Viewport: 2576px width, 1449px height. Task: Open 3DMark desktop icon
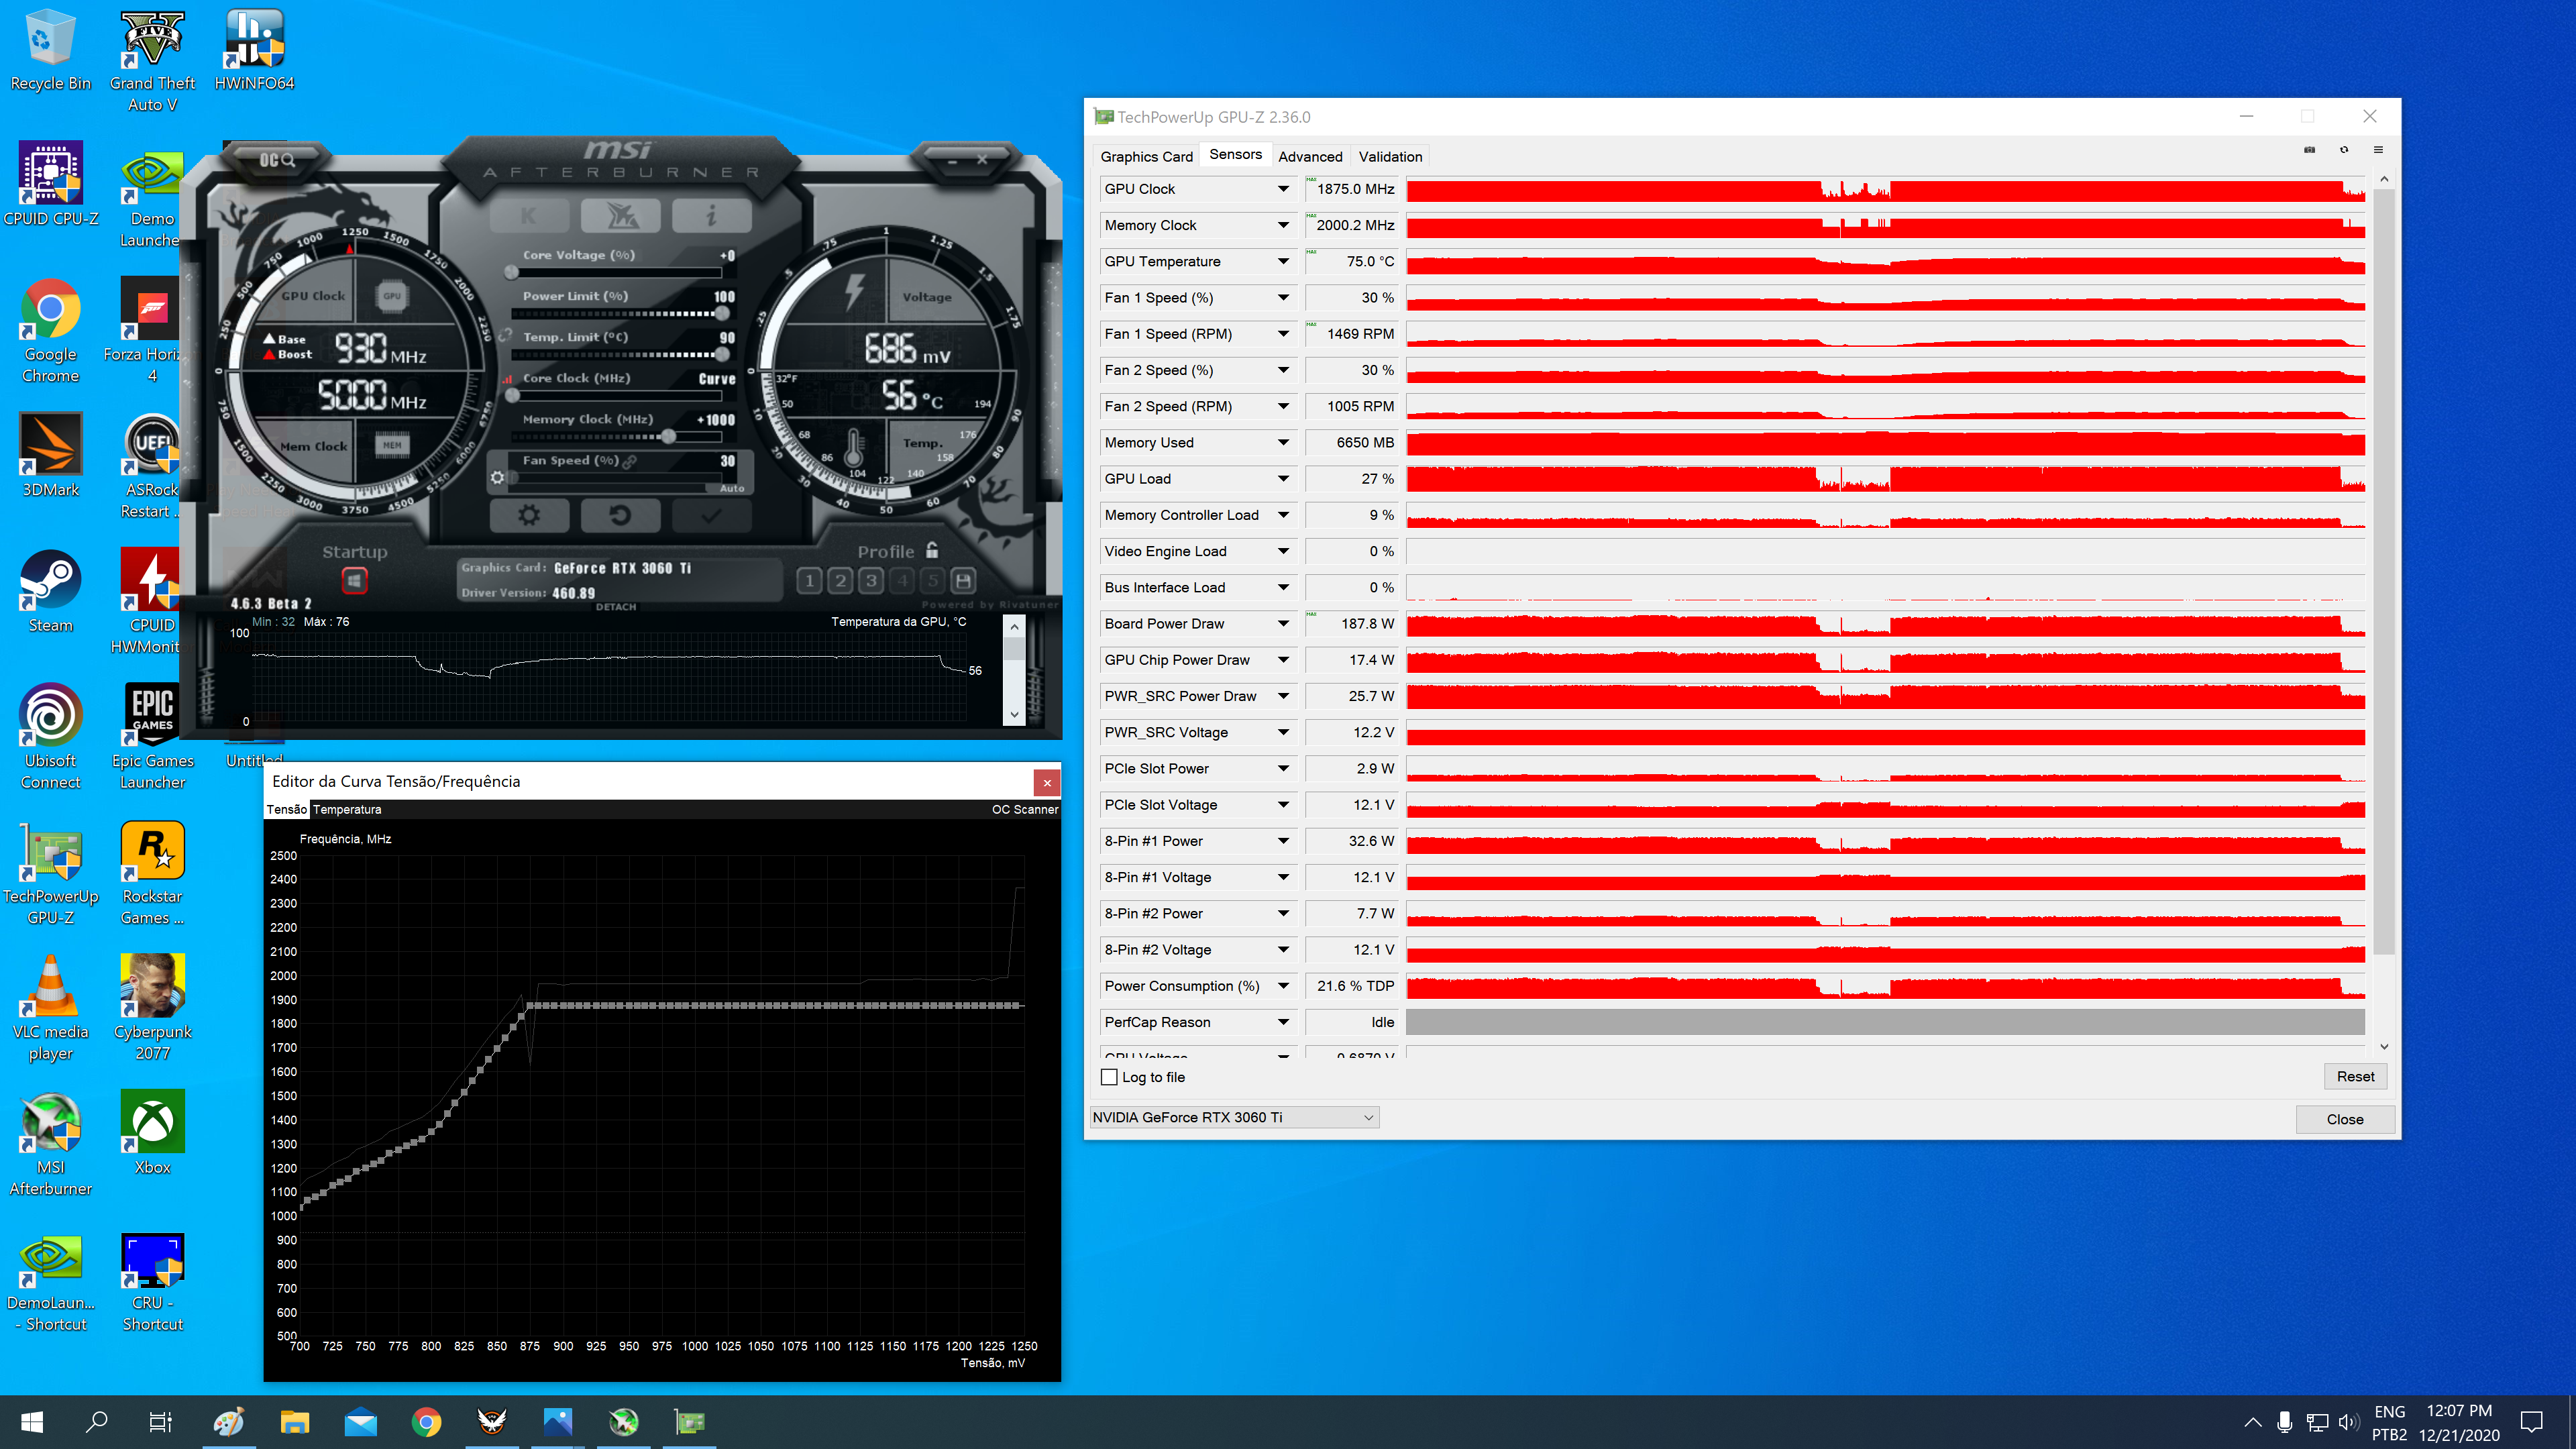(x=51, y=456)
